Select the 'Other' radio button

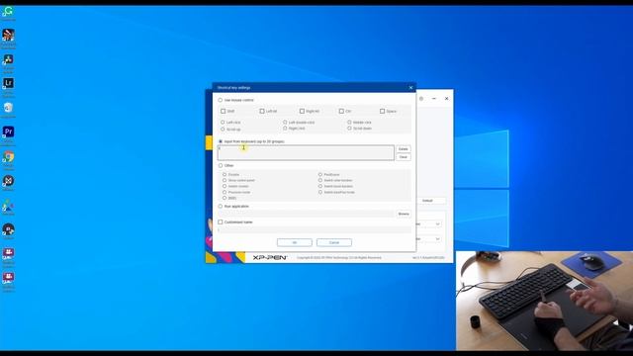pos(221,165)
